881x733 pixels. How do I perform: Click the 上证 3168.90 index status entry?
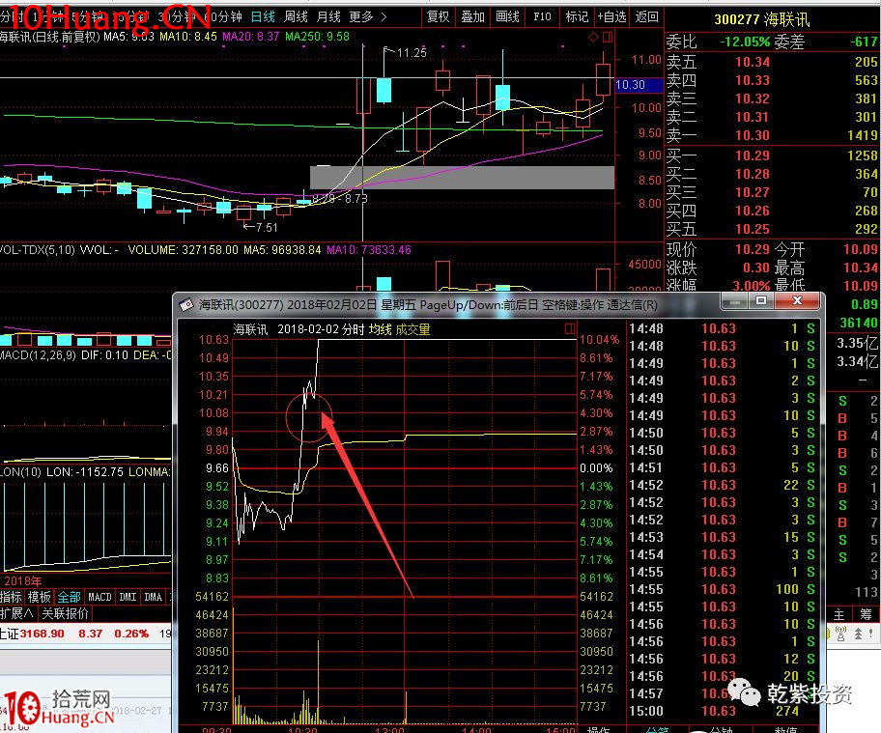(x=33, y=634)
